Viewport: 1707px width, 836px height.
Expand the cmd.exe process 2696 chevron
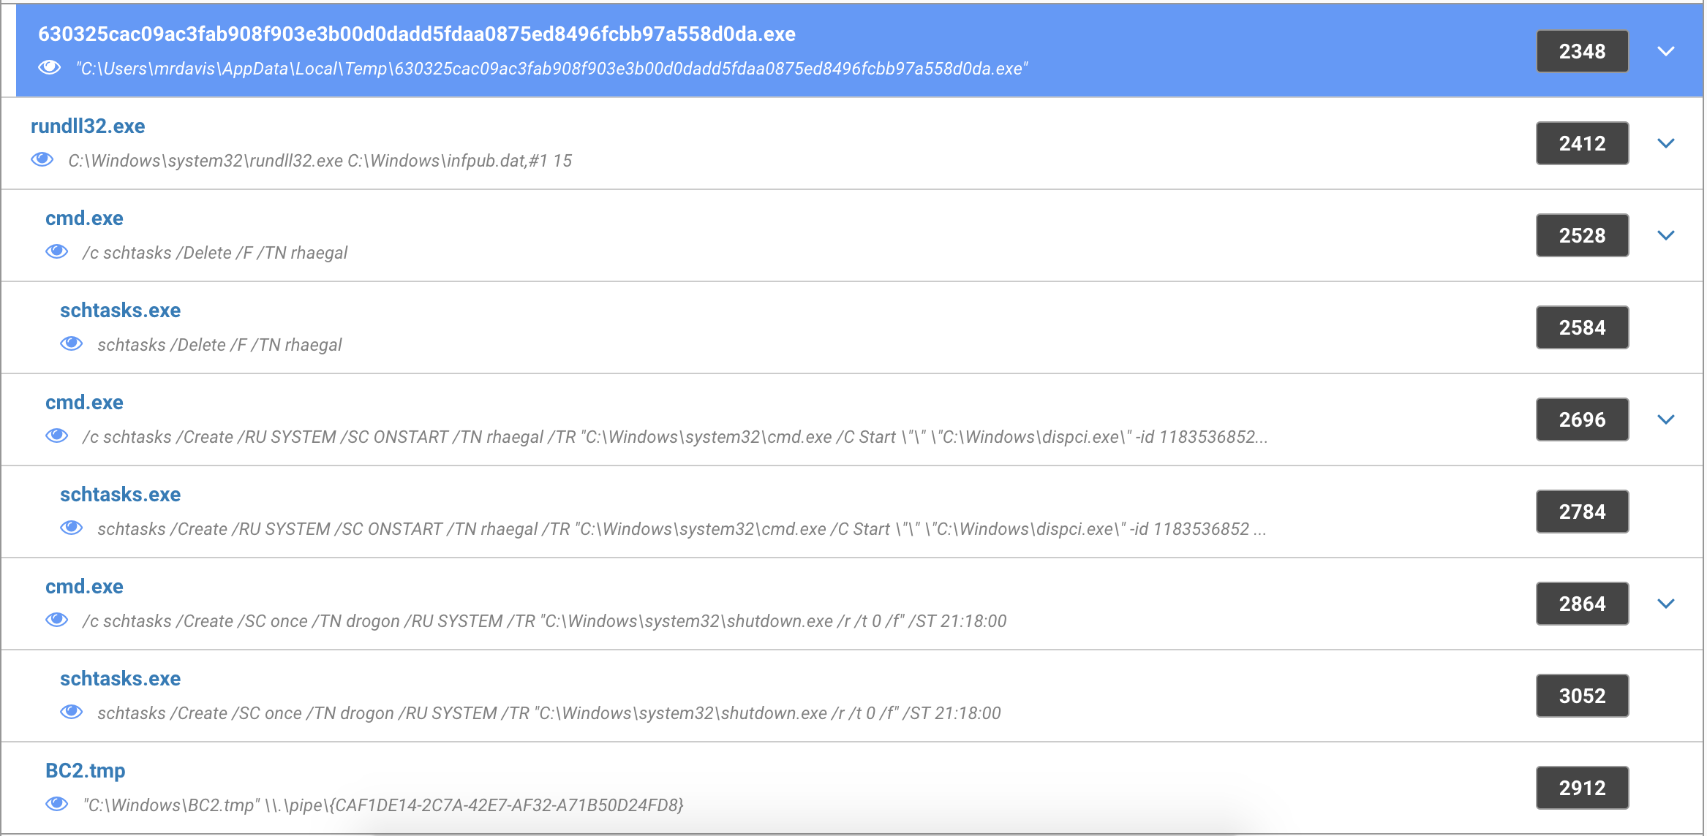[x=1666, y=419]
